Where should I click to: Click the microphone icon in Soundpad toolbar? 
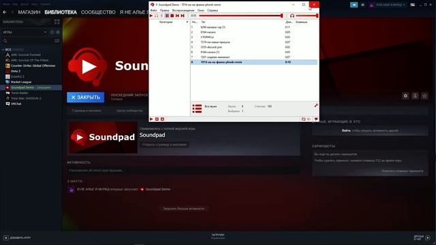[x=161, y=16]
